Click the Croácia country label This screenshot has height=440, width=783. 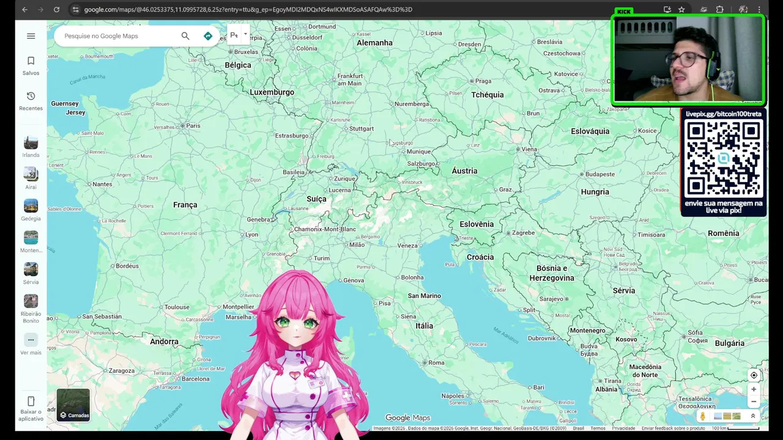(x=480, y=257)
